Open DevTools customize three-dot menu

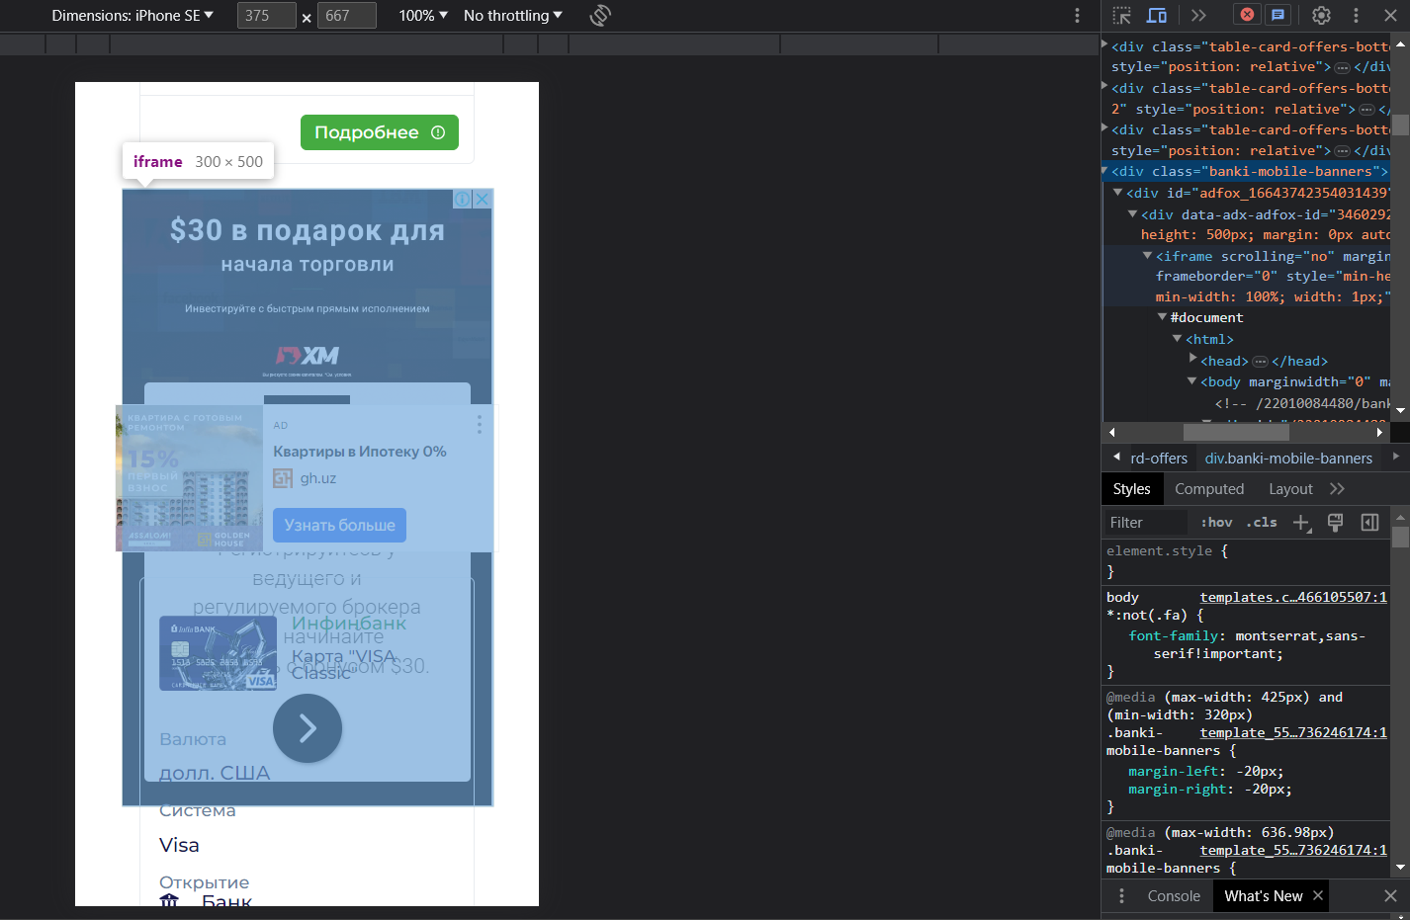point(1356,15)
